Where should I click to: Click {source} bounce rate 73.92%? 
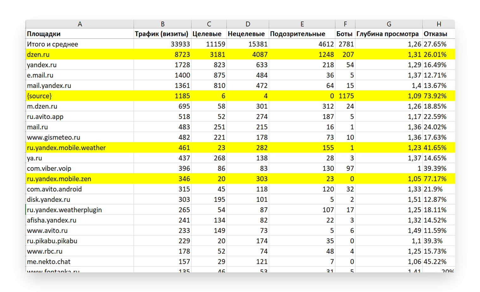pos(439,96)
